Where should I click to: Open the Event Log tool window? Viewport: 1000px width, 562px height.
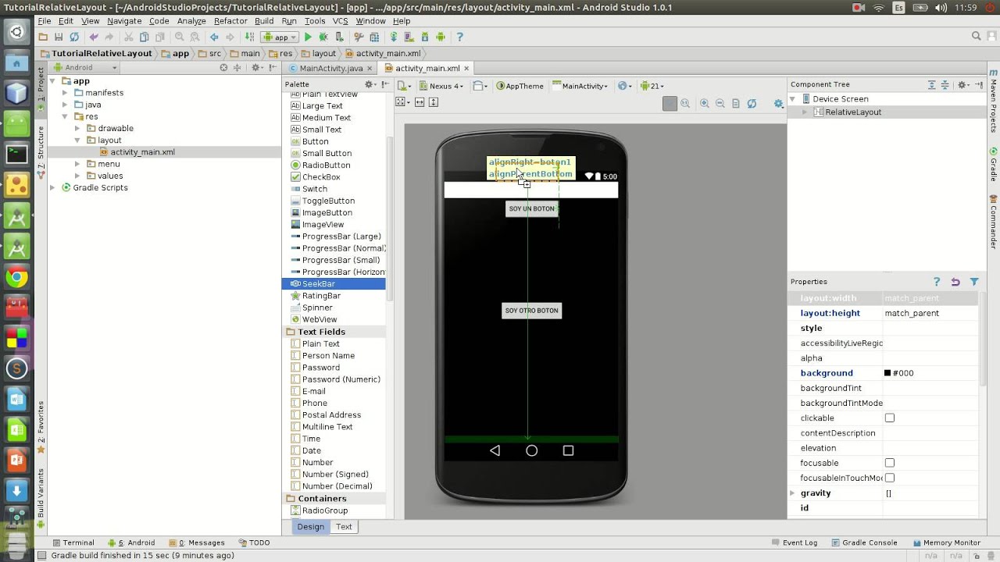794,542
